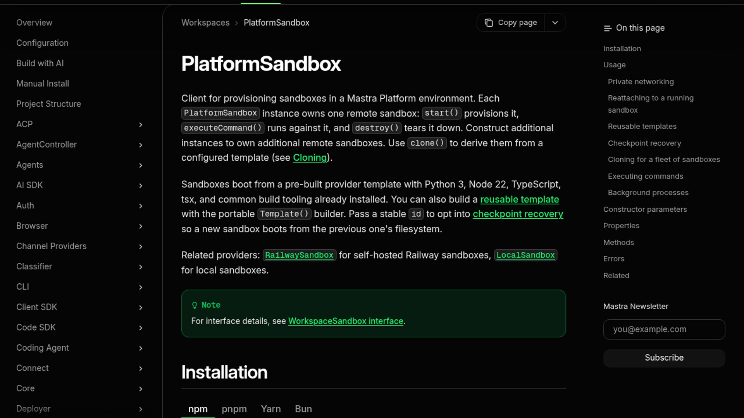Open Manual Install page
Screen dimensions: 744x418
click(x=43, y=84)
